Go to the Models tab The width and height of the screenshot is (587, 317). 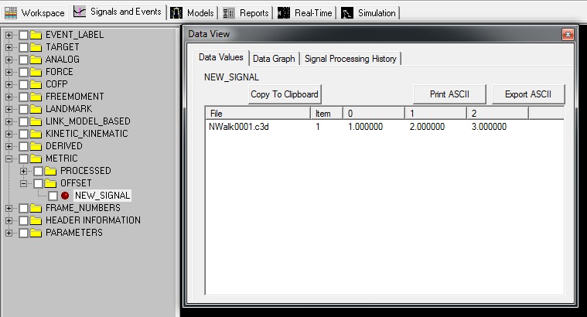[193, 13]
